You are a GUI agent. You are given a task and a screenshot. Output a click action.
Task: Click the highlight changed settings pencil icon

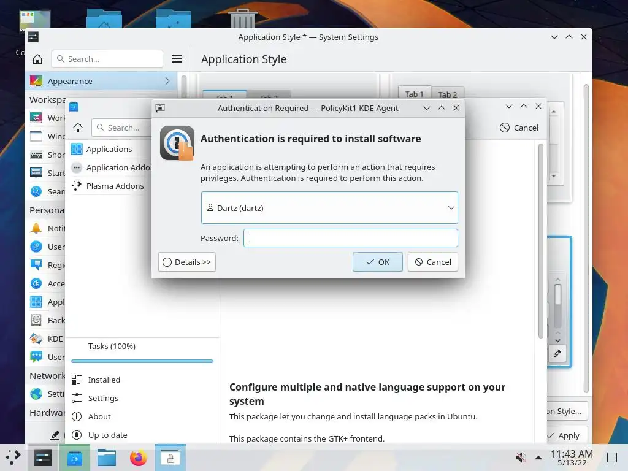55,435
